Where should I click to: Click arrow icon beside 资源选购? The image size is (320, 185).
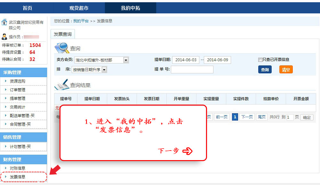click(6, 81)
